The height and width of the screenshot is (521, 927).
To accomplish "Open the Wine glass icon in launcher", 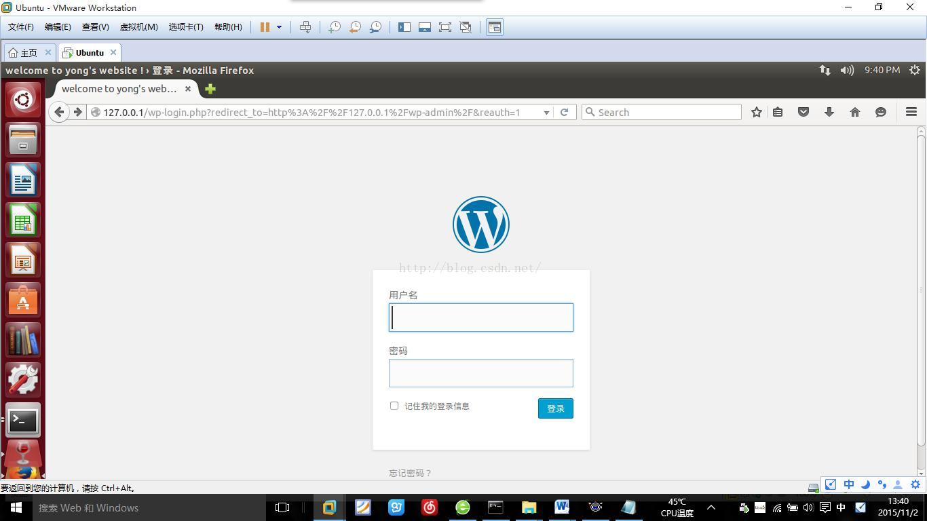I will pos(23,452).
